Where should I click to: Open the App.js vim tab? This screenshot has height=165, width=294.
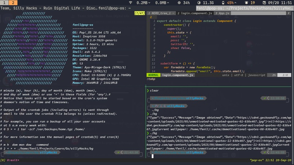coord(222,13)
